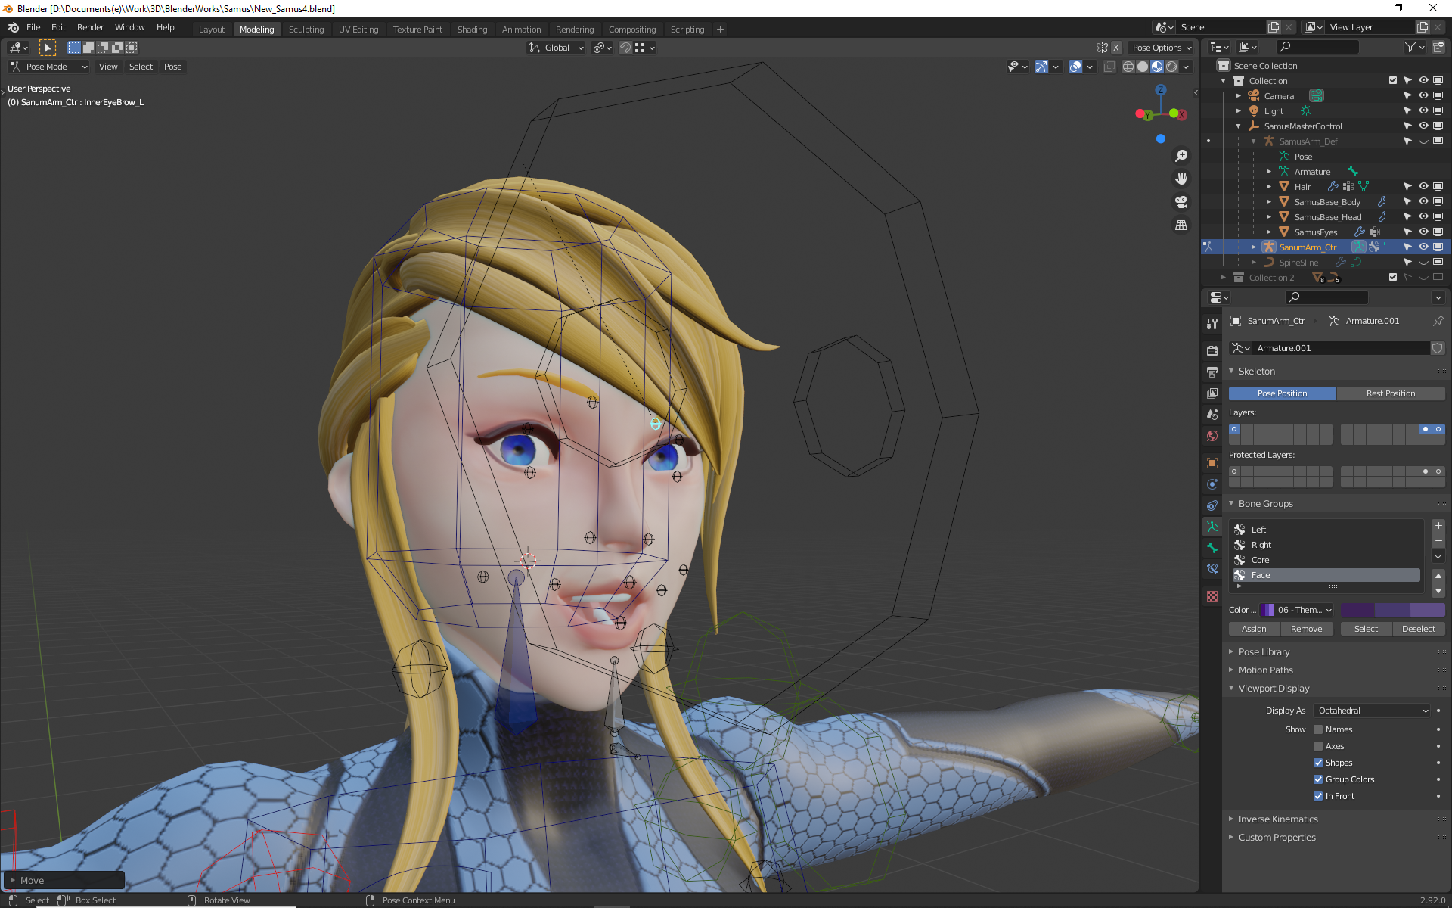This screenshot has height=908, width=1452.
Task: Switch to the Sculpting workspace tab
Action: (x=306, y=29)
